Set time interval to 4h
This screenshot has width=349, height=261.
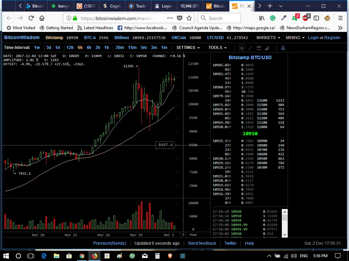click(x=89, y=48)
